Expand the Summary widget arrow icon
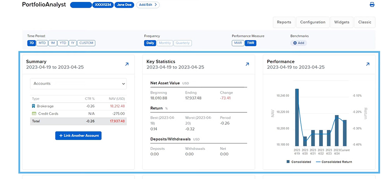The width and height of the screenshot is (388, 179). coord(127,64)
